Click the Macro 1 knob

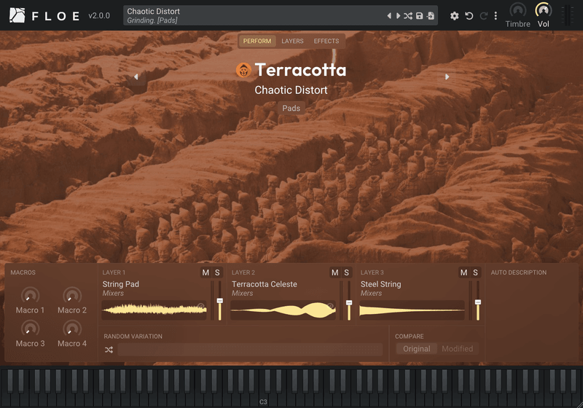(30, 295)
